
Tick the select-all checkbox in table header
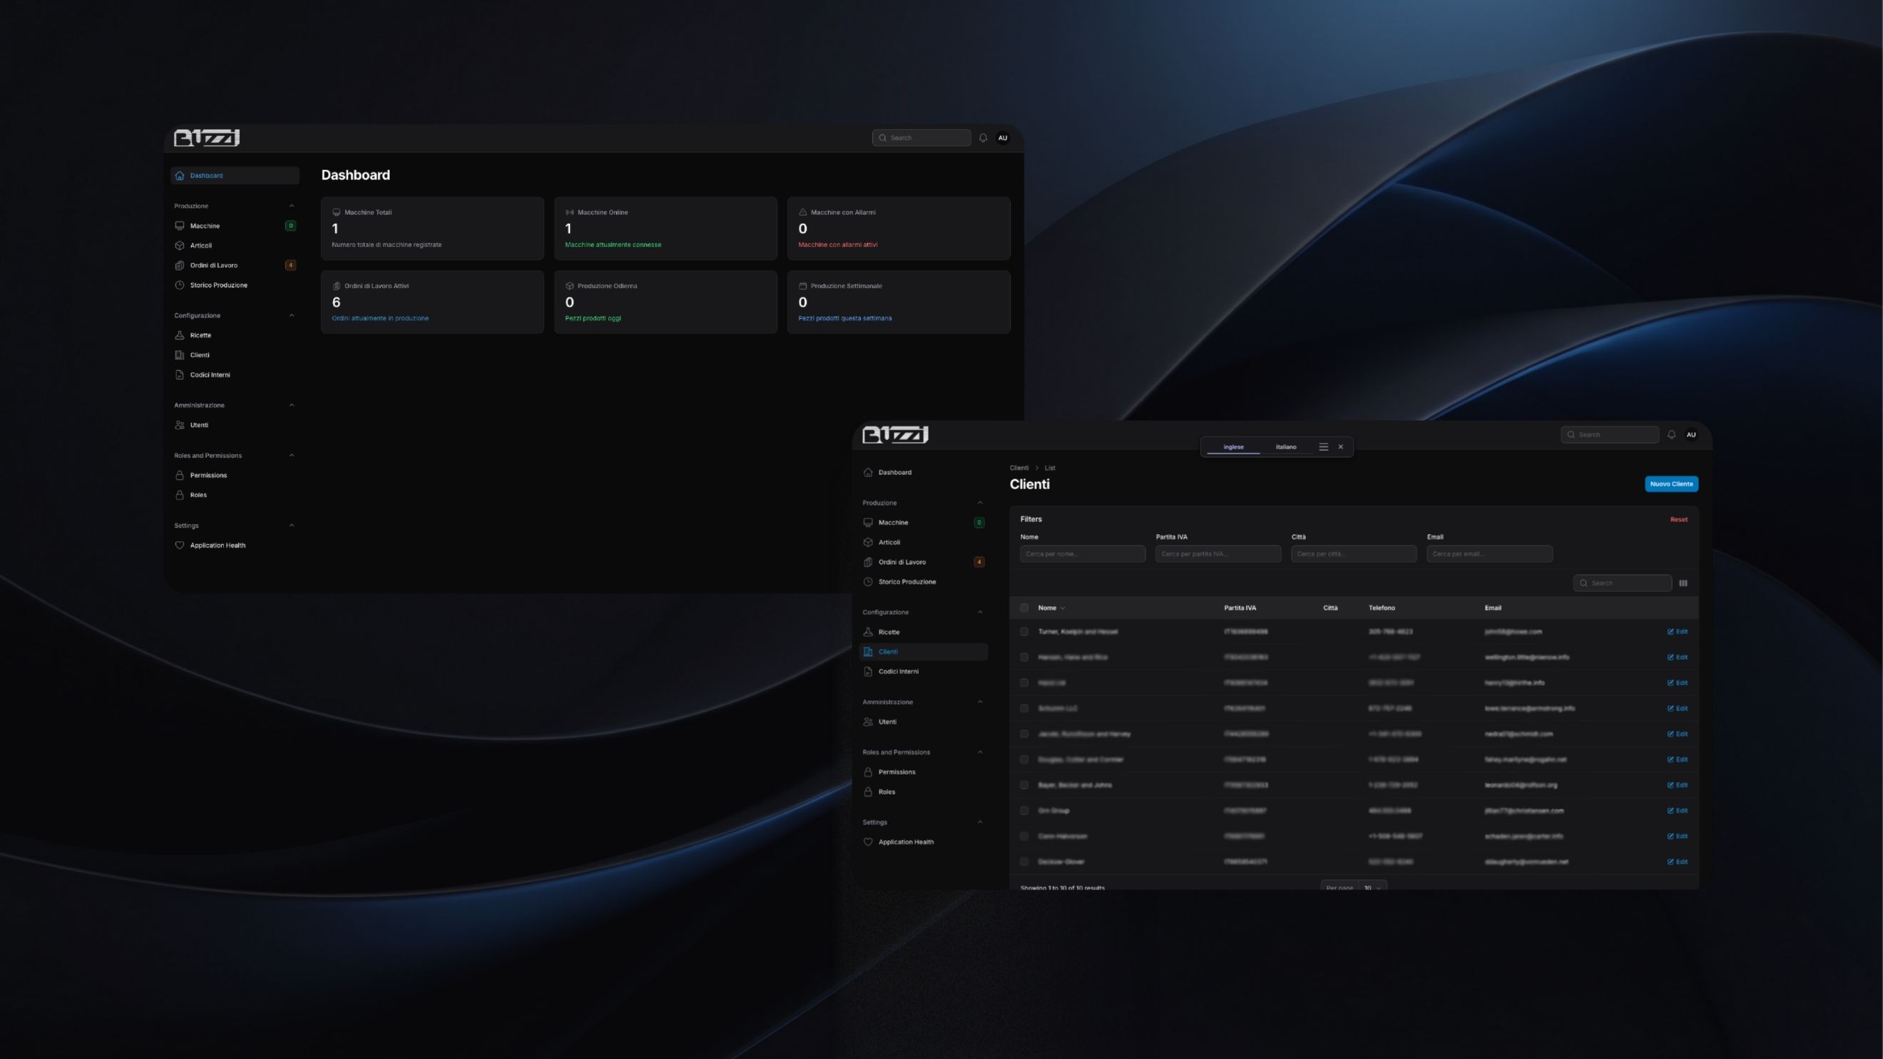[x=1024, y=608]
